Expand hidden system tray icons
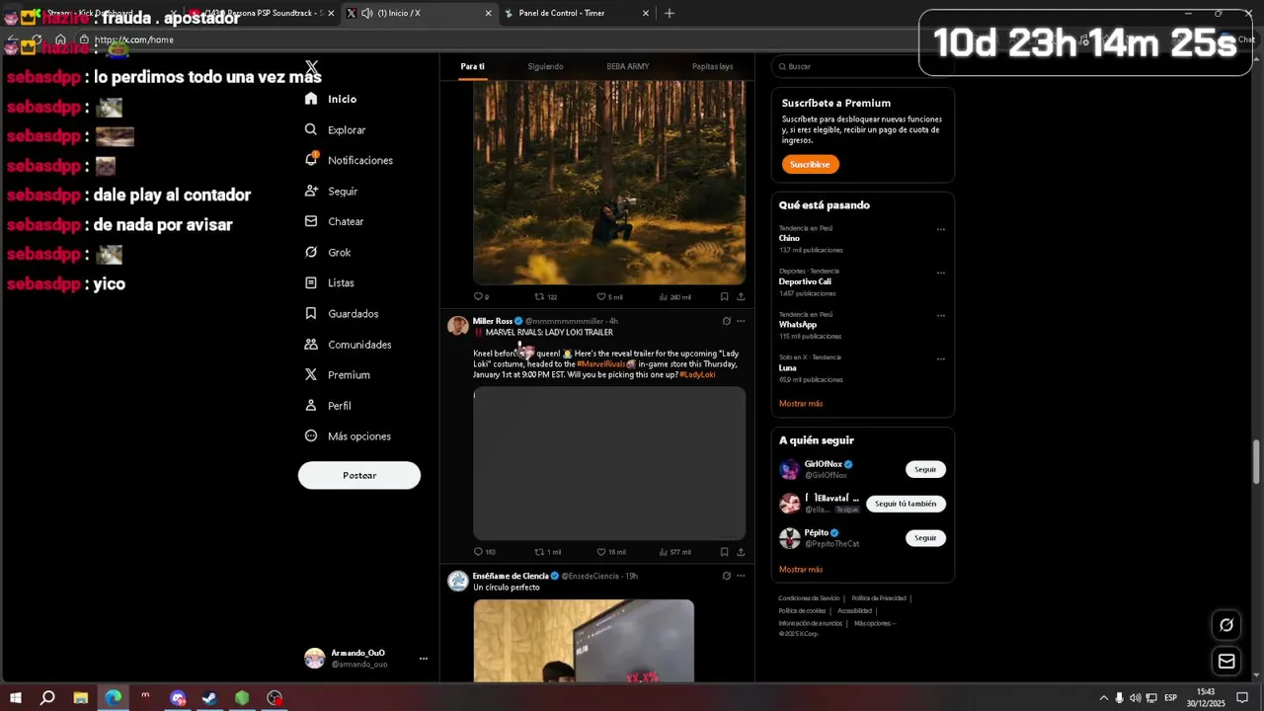 [x=1103, y=698]
